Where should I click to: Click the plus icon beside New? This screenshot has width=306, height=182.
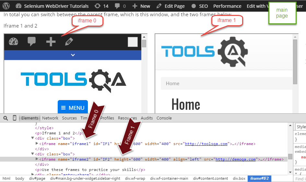pyautogui.click(x=135, y=6)
